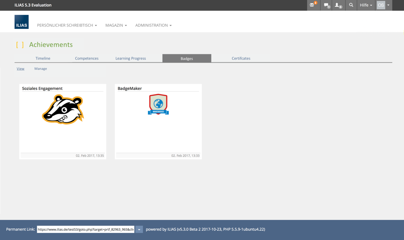Viewport: 404px width, 240px height.
Task: Click the search magnifier icon
Action: pos(351,5)
